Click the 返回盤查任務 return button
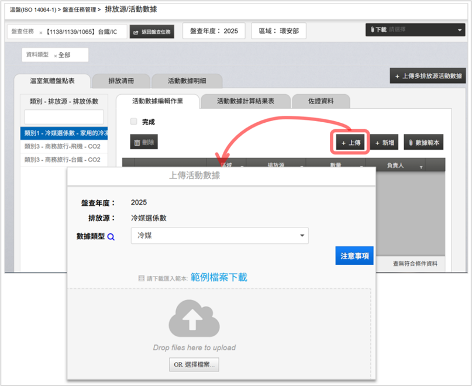This screenshot has width=472, height=386. [x=151, y=32]
